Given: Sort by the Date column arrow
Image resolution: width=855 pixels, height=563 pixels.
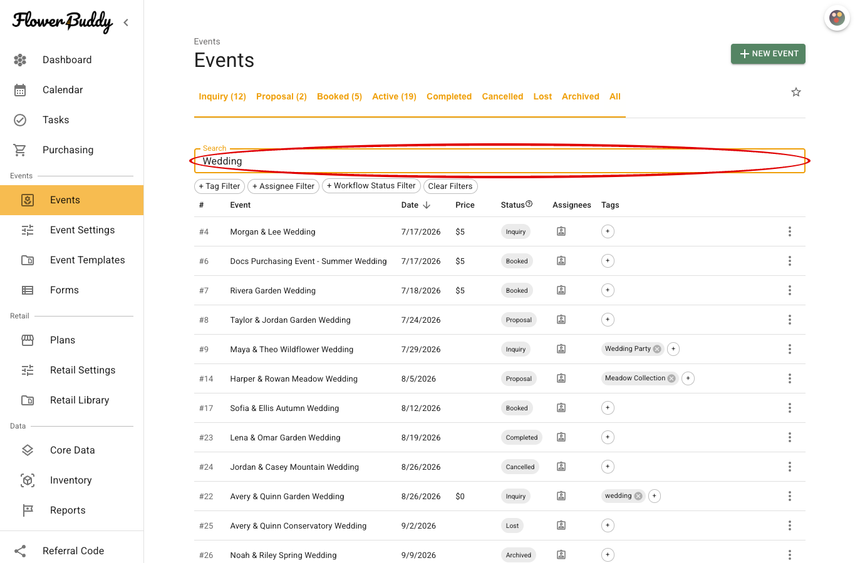Looking at the screenshot, I should pos(427,205).
